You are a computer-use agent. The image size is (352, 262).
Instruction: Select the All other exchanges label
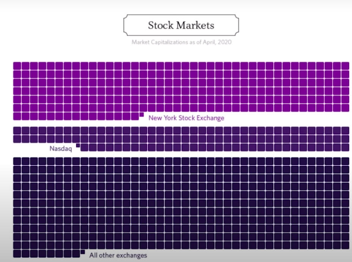click(118, 255)
